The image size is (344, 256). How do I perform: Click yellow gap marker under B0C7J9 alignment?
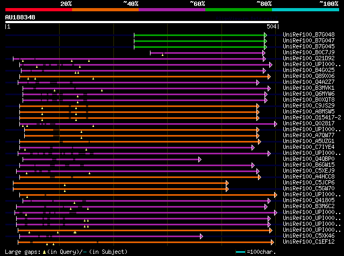click(x=162, y=55)
